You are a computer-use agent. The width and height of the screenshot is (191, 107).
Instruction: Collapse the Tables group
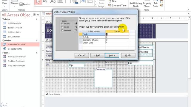[x=36, y=19]
